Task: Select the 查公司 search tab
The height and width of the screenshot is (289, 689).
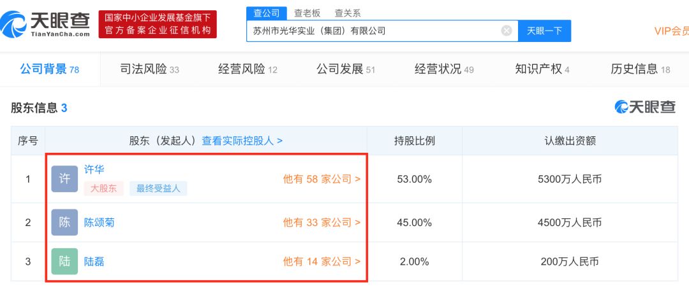Action: 266,13
